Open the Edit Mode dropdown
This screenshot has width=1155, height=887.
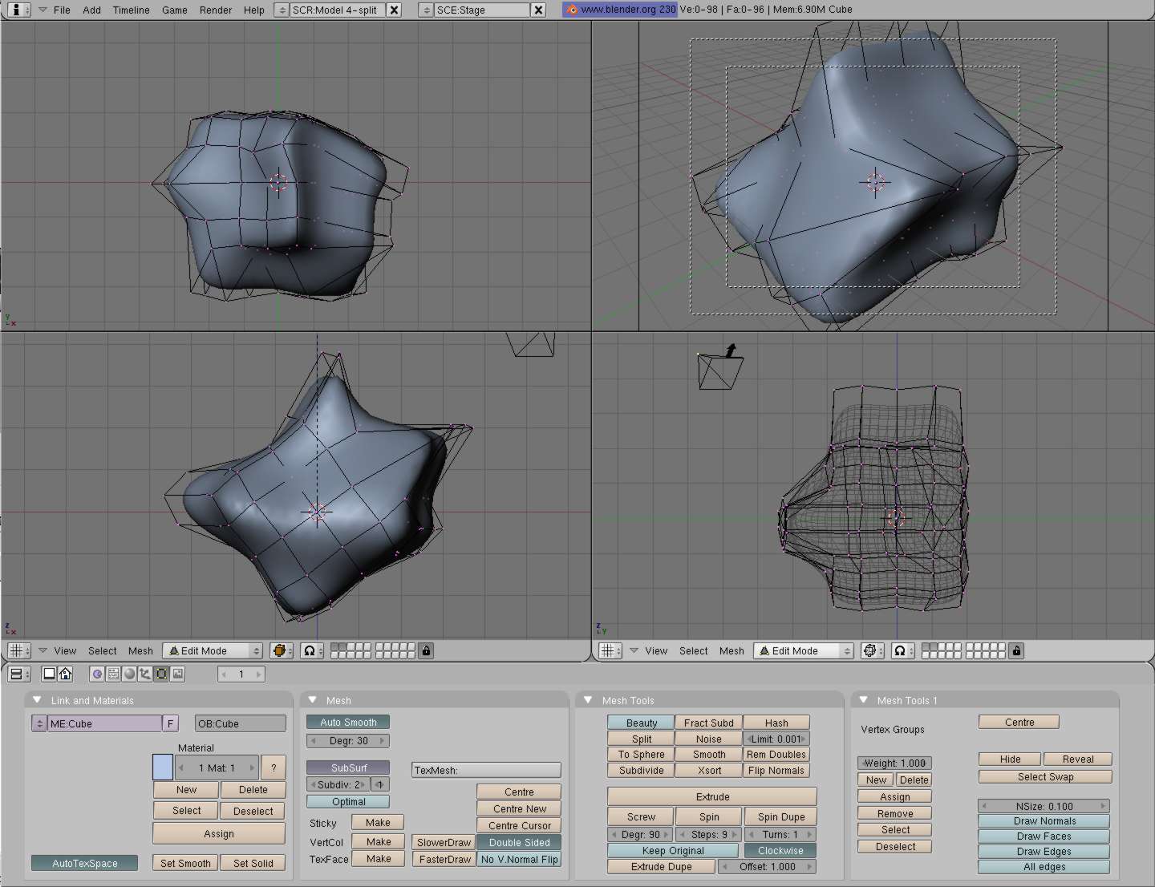point(212,650)
